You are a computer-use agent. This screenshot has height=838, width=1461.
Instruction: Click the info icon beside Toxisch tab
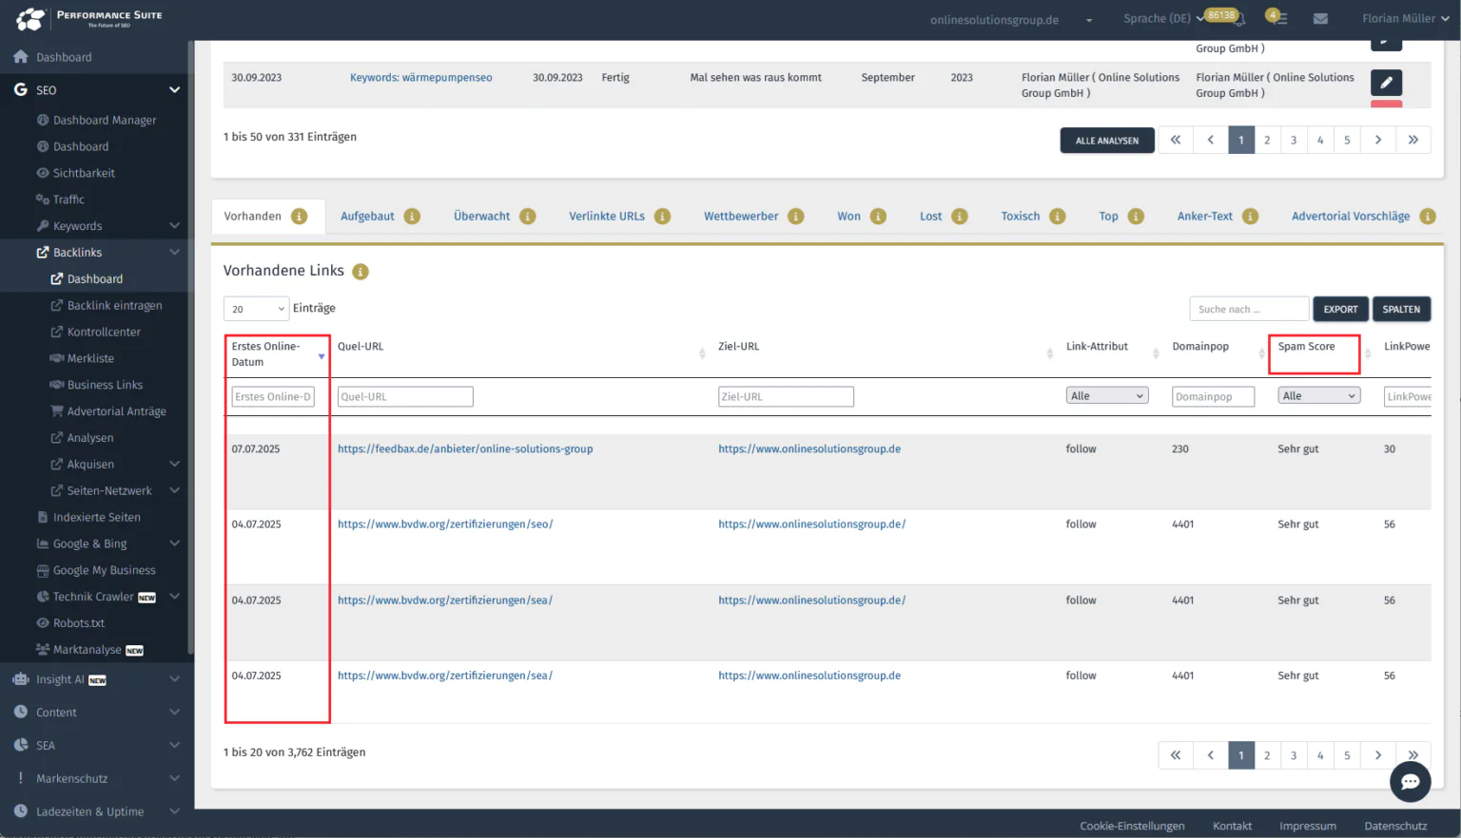(x=1058, y=217)
